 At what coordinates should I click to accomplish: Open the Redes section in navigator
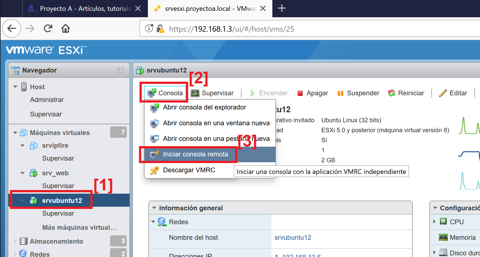[40, 254]
